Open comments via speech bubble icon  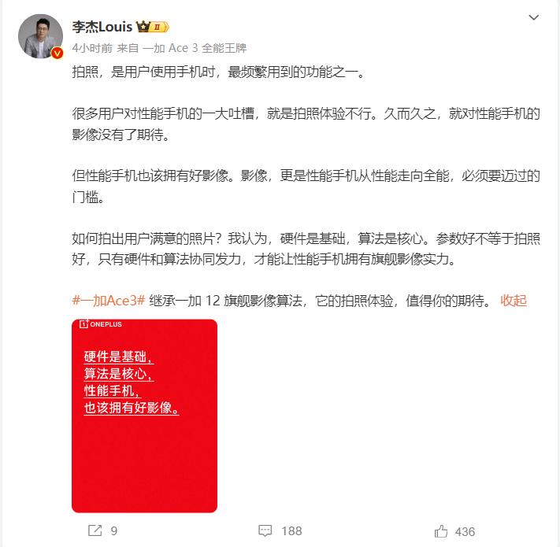265,530
